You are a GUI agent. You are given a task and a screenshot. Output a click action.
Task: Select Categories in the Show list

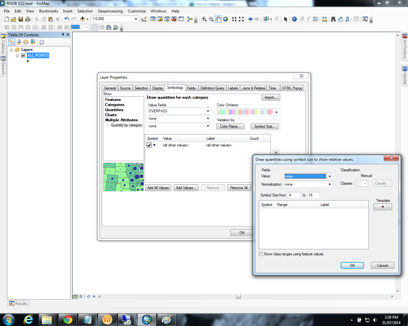pos(115,105)
